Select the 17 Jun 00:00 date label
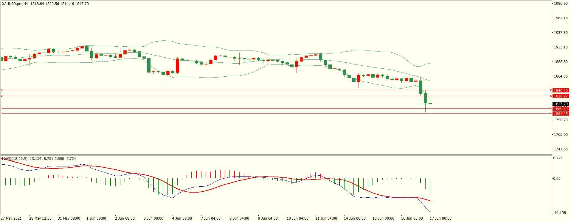Screen dimensions: 571x222 point(440,218)
